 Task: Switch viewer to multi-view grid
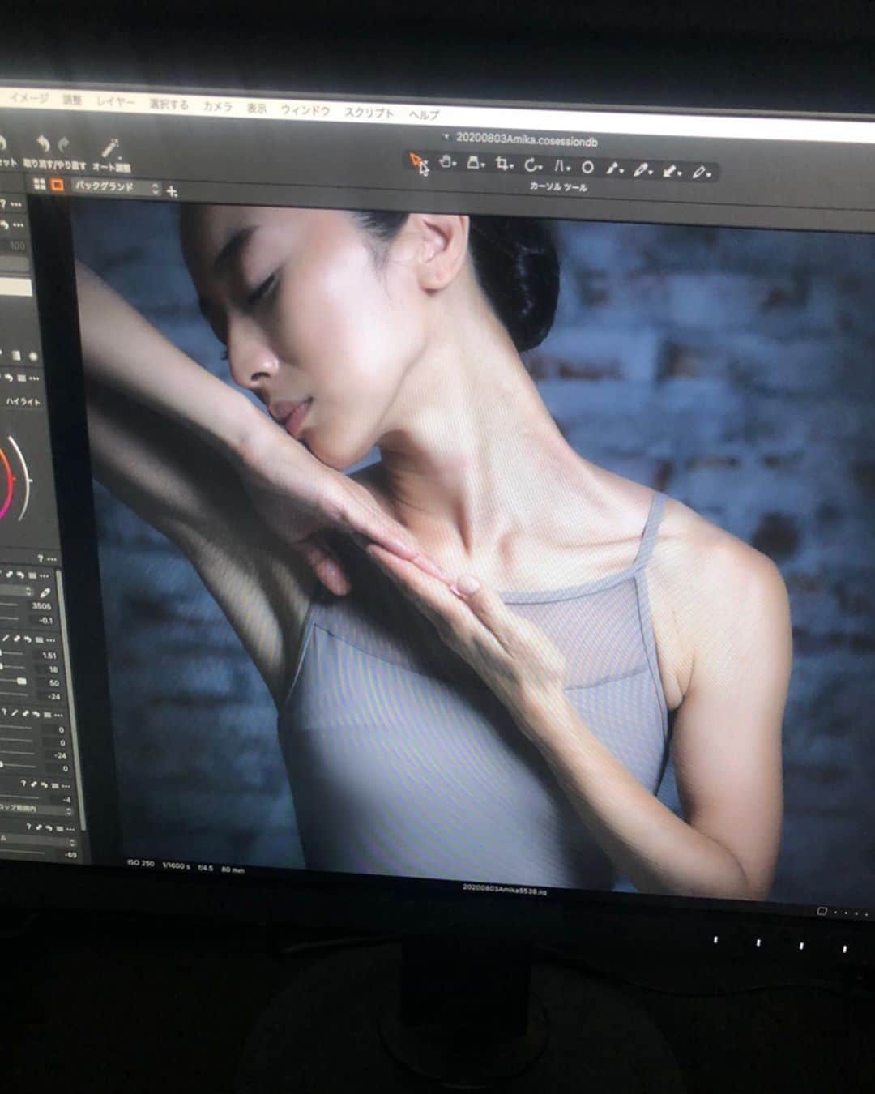(40, 185)
